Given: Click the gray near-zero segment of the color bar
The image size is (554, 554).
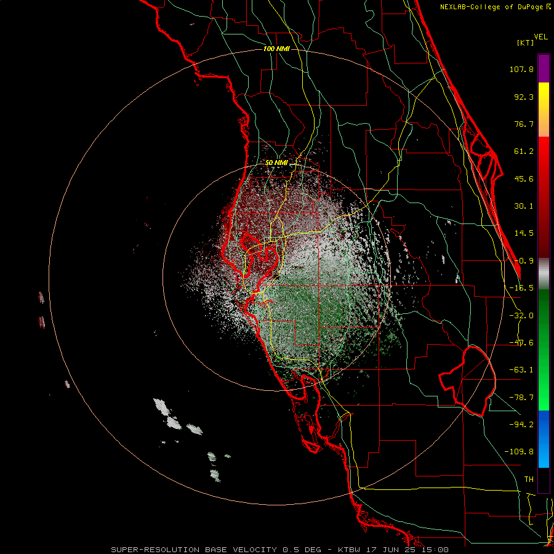Looking at the screenshot, I should (544, 274).
